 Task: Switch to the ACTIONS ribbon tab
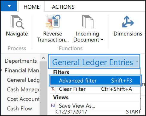(x=63, y=7)
